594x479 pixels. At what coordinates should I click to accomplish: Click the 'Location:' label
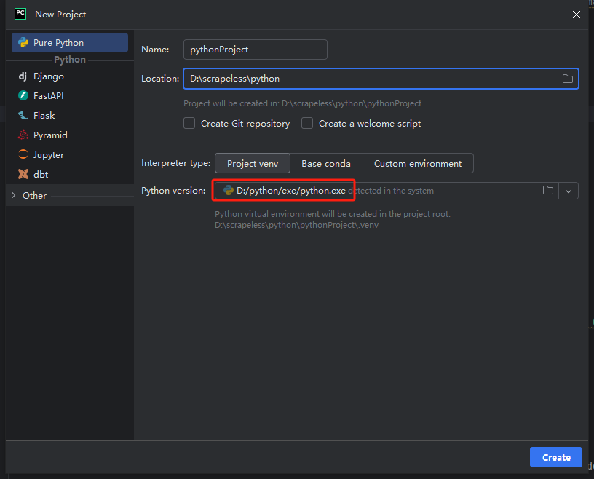click(x=160, y=79)
